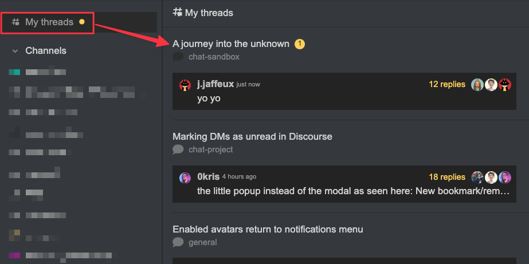Image resolution: width=529 pixels, height=264 pixels.
Task: Open My threads in the sidebar
Action: [49, 22]
